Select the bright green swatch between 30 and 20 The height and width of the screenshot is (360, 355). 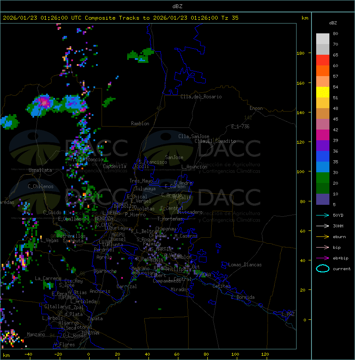(x=323, y=178)
